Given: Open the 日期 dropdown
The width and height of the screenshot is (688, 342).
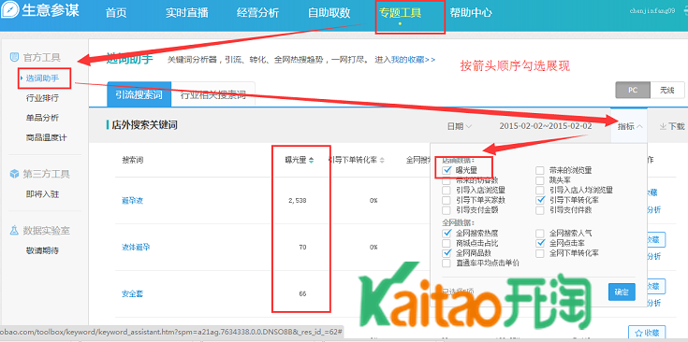Looking at the screenshot, I should (x=460, y=126).
